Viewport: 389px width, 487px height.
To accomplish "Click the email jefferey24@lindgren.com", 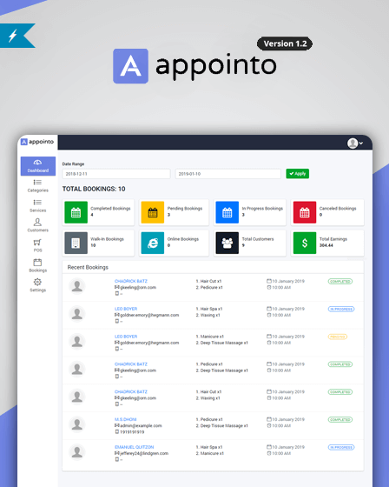I will pos(144,453).
